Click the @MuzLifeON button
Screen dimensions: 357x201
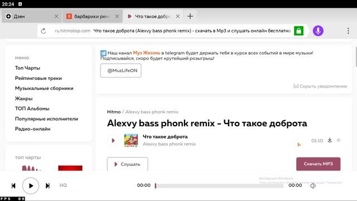pyautogui.click(x=120, y=71)
